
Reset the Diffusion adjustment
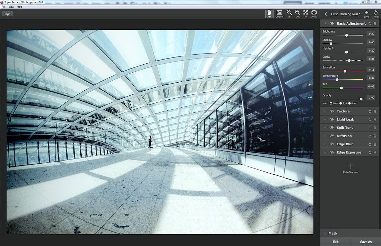pyautogui.click(x=370, y=136)
